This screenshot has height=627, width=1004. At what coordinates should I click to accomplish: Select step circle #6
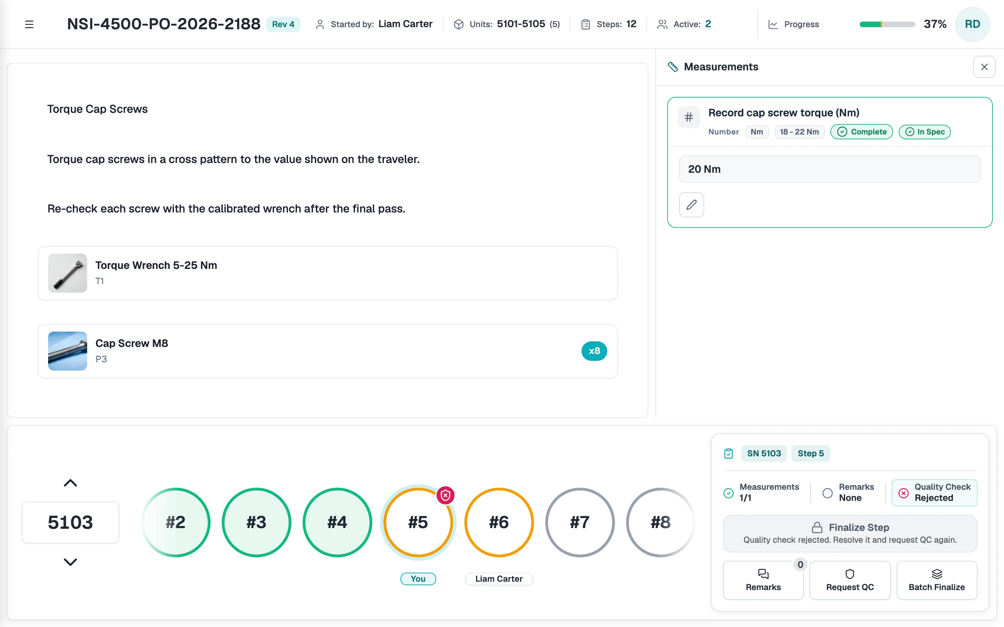499,522
